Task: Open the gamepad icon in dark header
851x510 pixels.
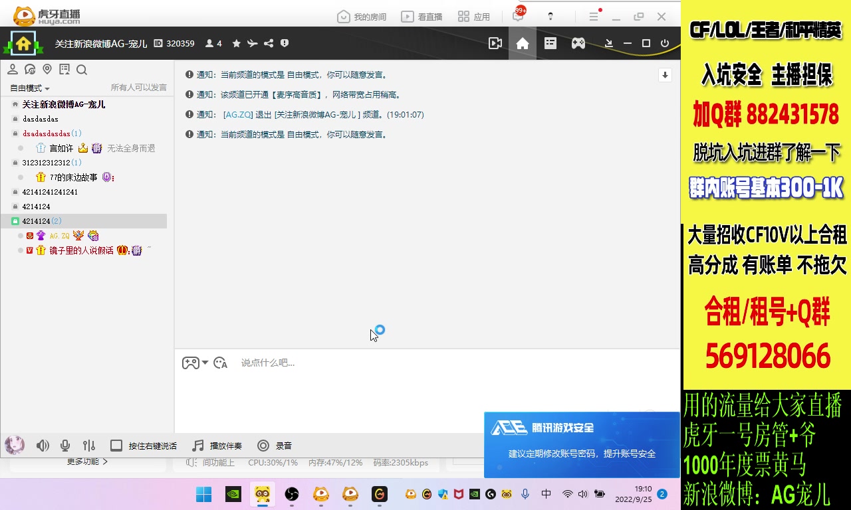Action: [x=578, y=43]
